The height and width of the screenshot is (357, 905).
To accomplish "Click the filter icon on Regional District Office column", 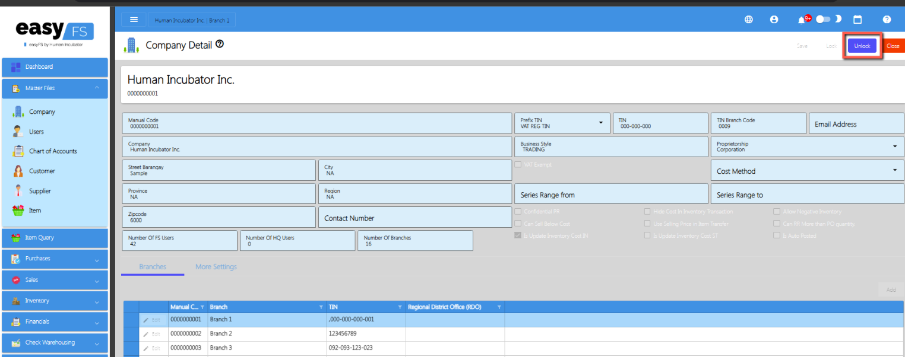I will coord(499,307).
